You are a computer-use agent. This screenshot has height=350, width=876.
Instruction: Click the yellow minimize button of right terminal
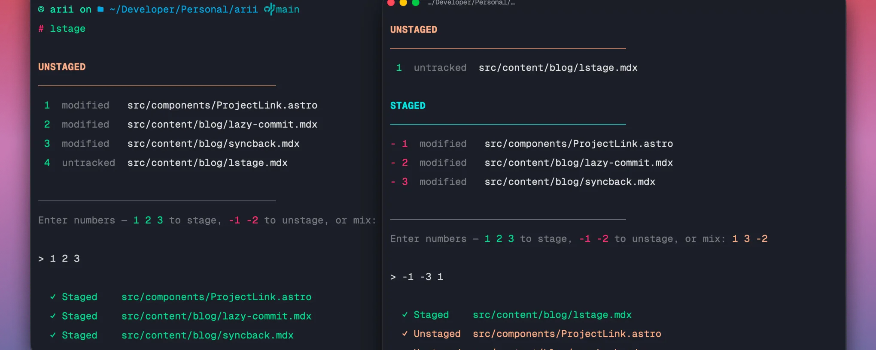403,3
